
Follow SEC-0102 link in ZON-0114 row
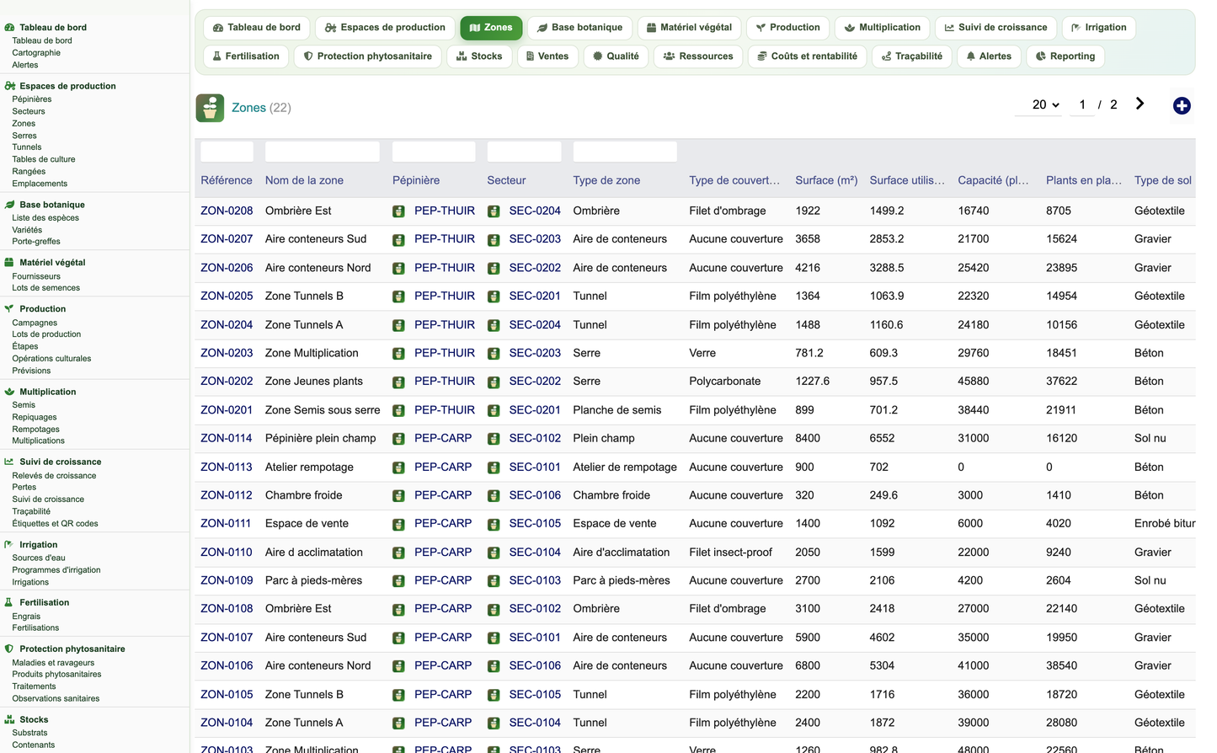[535, 438]
